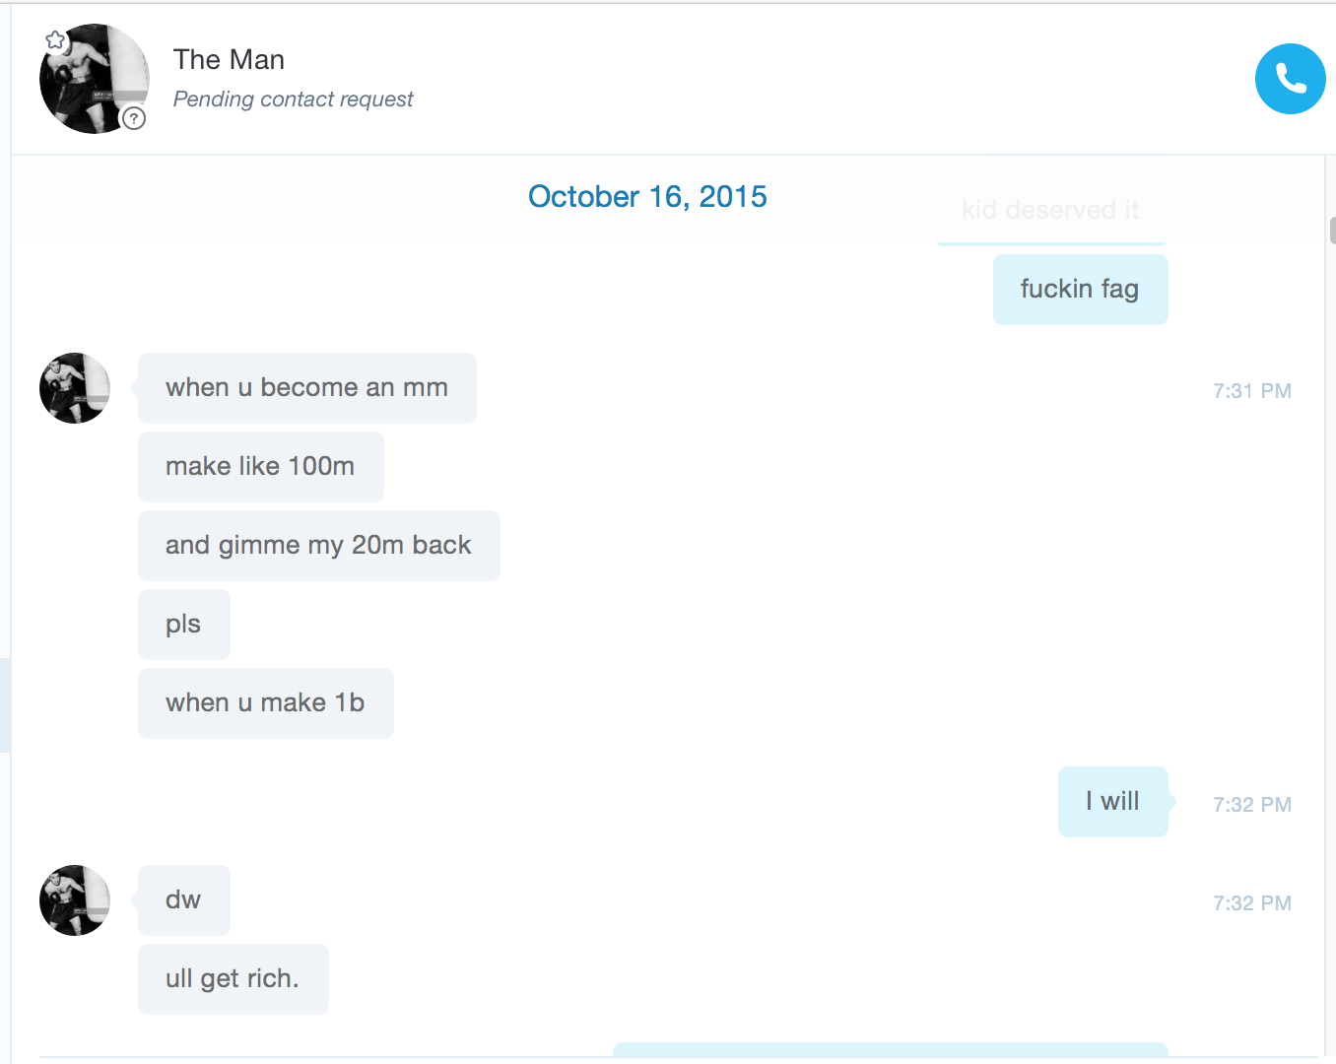
Task: Click the chat scrollbar thumb on the right edge
Action: tap(1333, 230)
